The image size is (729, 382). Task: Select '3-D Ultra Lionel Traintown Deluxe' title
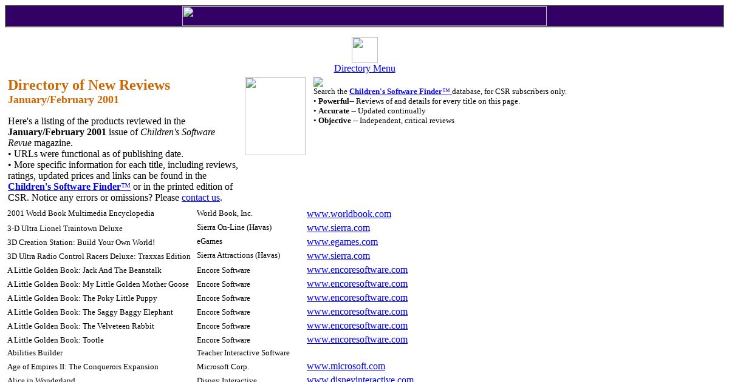tap(65, 229)
